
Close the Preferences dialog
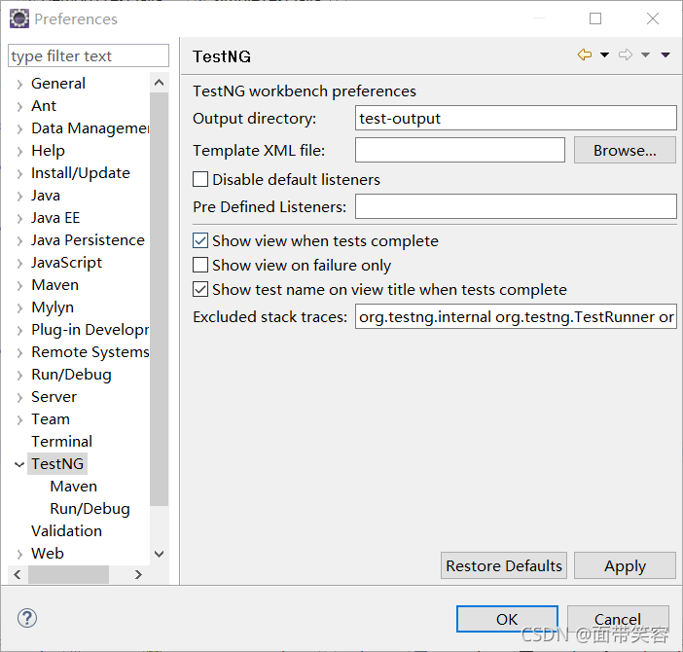coord(653,18)
